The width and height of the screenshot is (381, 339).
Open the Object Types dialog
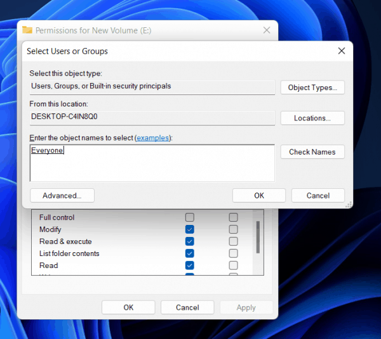tap(312, 87)
